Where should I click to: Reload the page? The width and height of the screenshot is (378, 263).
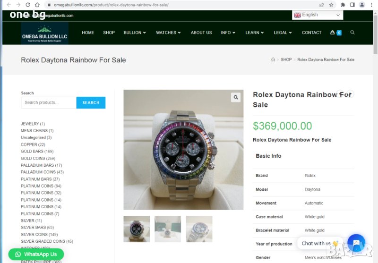click(x=28, y=5)
